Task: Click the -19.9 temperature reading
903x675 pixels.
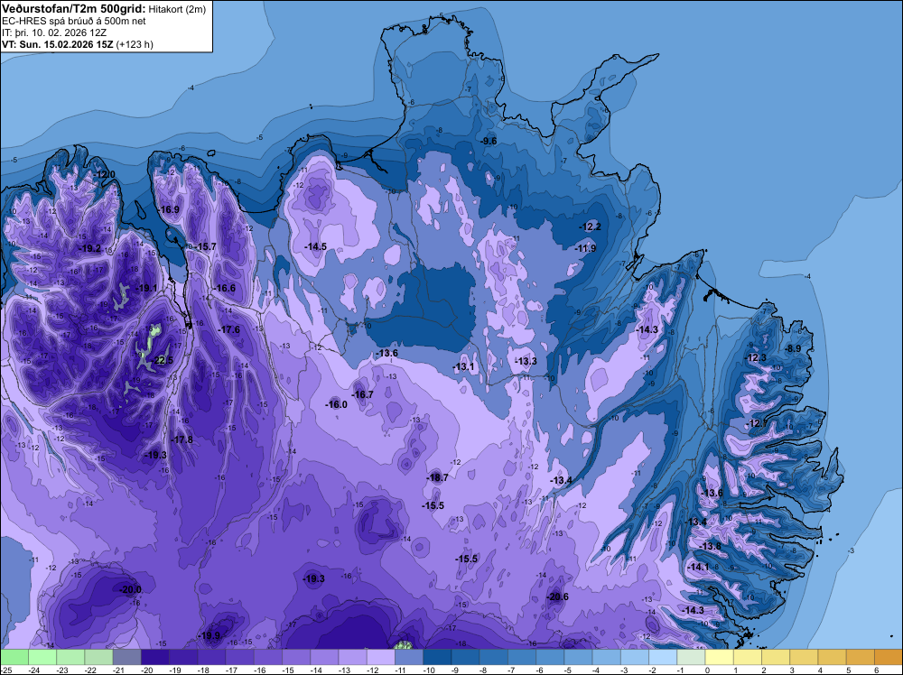Action: [209, 635]
